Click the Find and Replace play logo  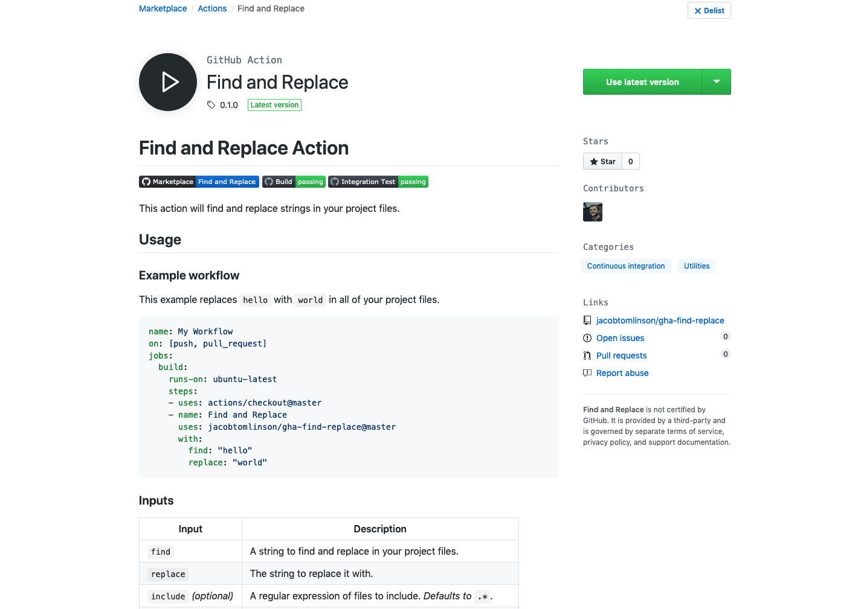[x=167, y=82]
